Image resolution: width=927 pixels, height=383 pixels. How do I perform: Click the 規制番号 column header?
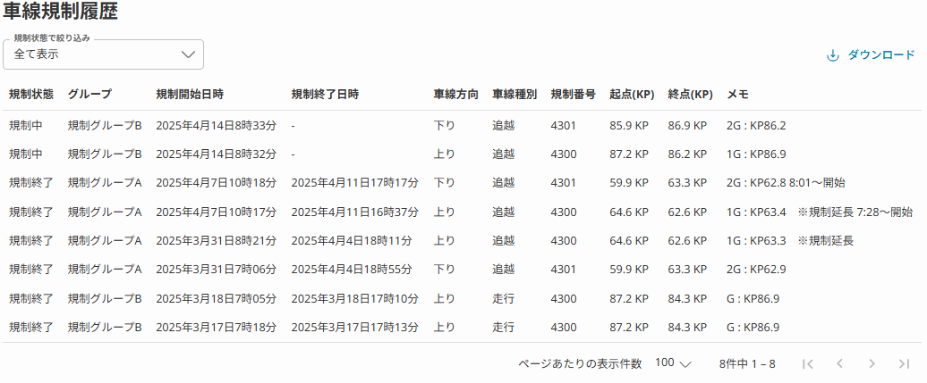tap(573, 95)
